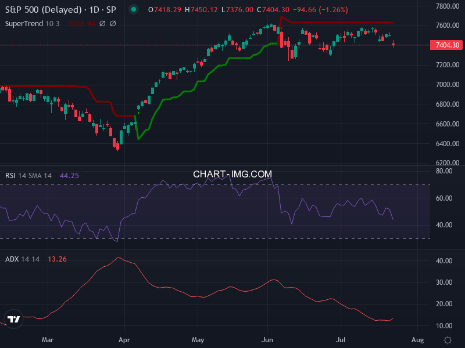Screen dimensions: 465x348
Task: Click the TradingView logo icon
Action: [x=13, y=319]
